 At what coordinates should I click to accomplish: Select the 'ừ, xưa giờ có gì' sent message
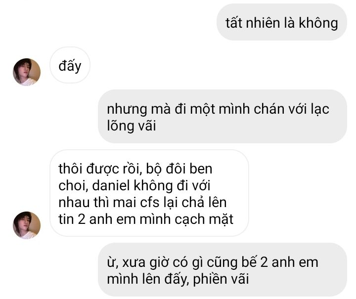coord(222,269)
